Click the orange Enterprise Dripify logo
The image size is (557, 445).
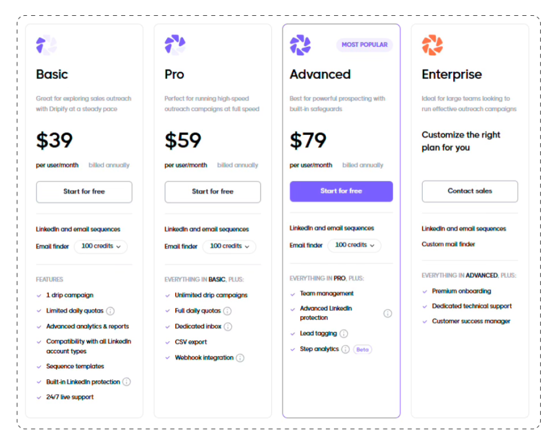tap(432, 44)
